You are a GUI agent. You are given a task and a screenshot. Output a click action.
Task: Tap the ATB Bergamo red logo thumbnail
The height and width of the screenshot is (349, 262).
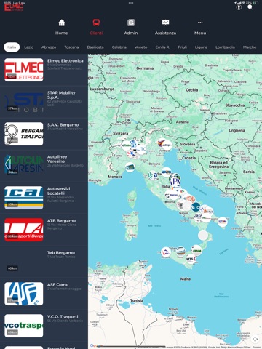[x=24, y=230]
